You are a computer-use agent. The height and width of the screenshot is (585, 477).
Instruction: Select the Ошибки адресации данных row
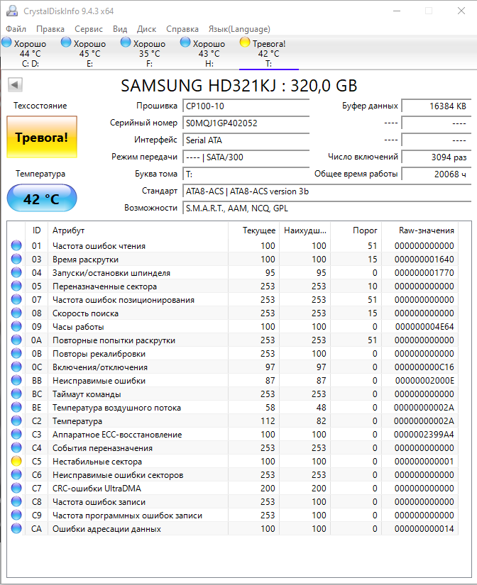click(x=232, y=529)
